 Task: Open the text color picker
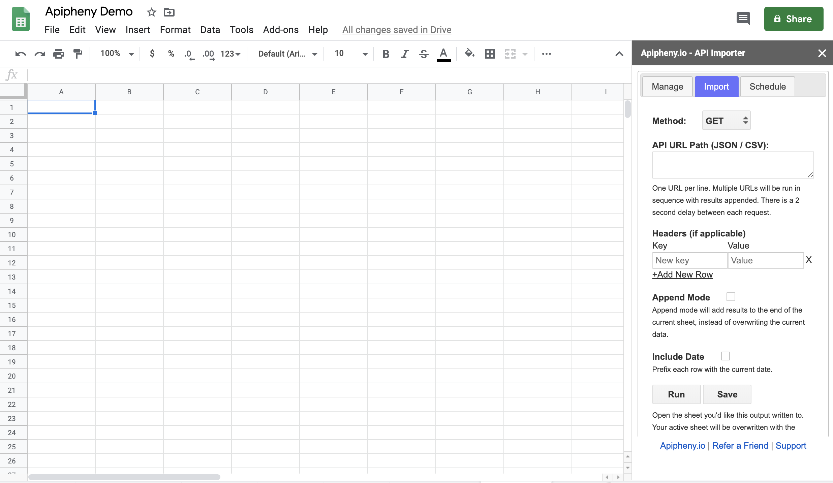[443, 54]
